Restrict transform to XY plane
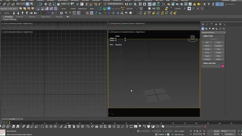This screenshot has width=242, height=136. (217, 4)
